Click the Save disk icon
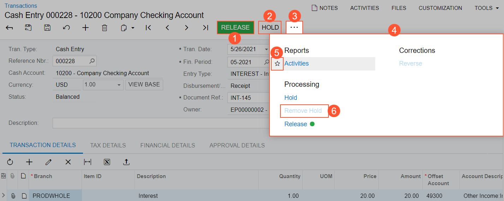Image resolution: width=504 pixels, height=201 pixels. [47, 28]
